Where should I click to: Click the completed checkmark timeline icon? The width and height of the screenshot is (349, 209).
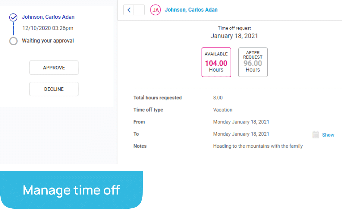pyautogui.click(x=13, y=17)
